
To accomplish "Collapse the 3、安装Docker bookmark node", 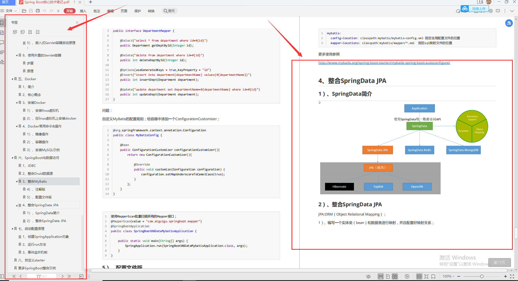I will [17, 103].
